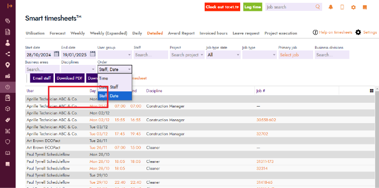The height and width of the screenshot is (188, 379).
Task: Open the User group dropdown
Action: (115, 55)
